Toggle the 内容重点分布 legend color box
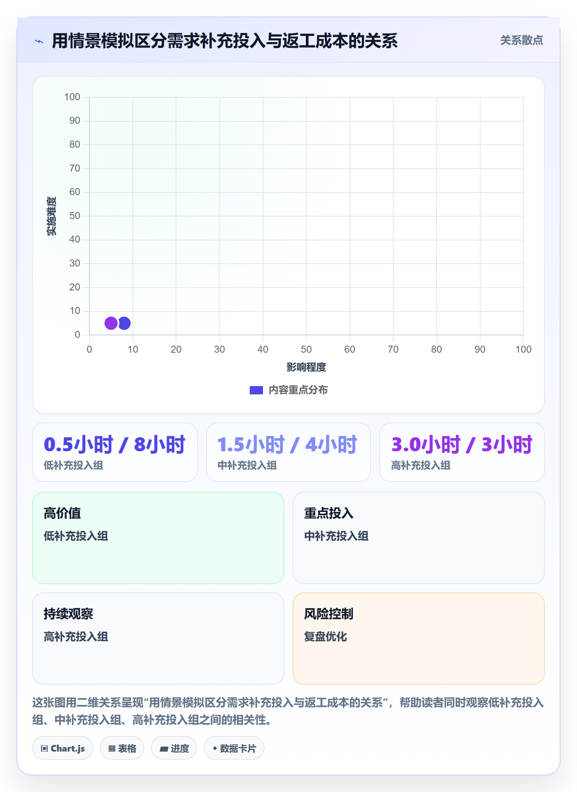Image resolution: width=577 pixels, height=792 pixels. [256, 390]
